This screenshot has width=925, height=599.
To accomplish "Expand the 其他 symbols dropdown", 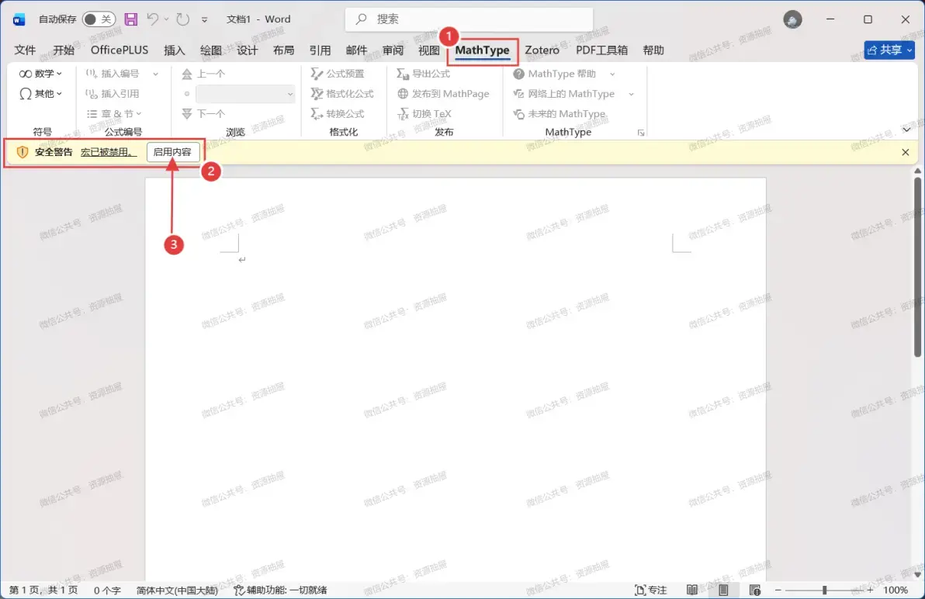I will tap(40, 94).
